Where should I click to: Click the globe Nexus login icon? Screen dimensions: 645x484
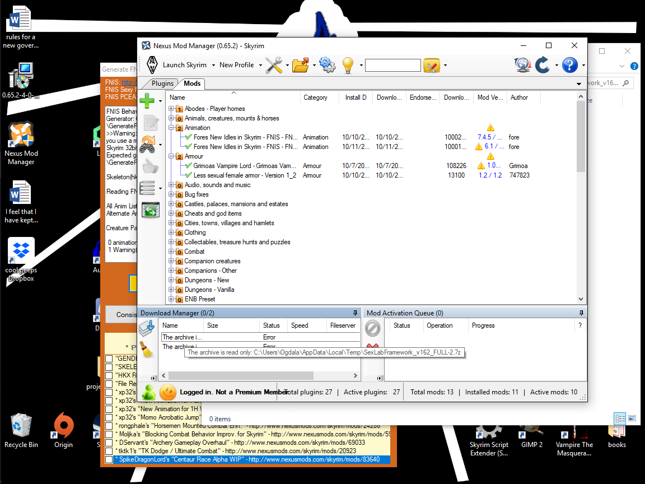[522, 65]
